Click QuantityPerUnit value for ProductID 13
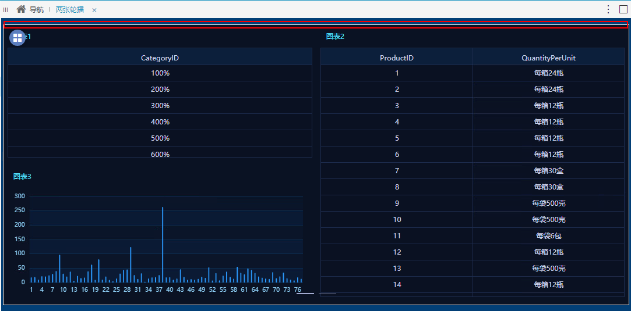The width and height of the screenshot is (631, 311). pos(548,269)
